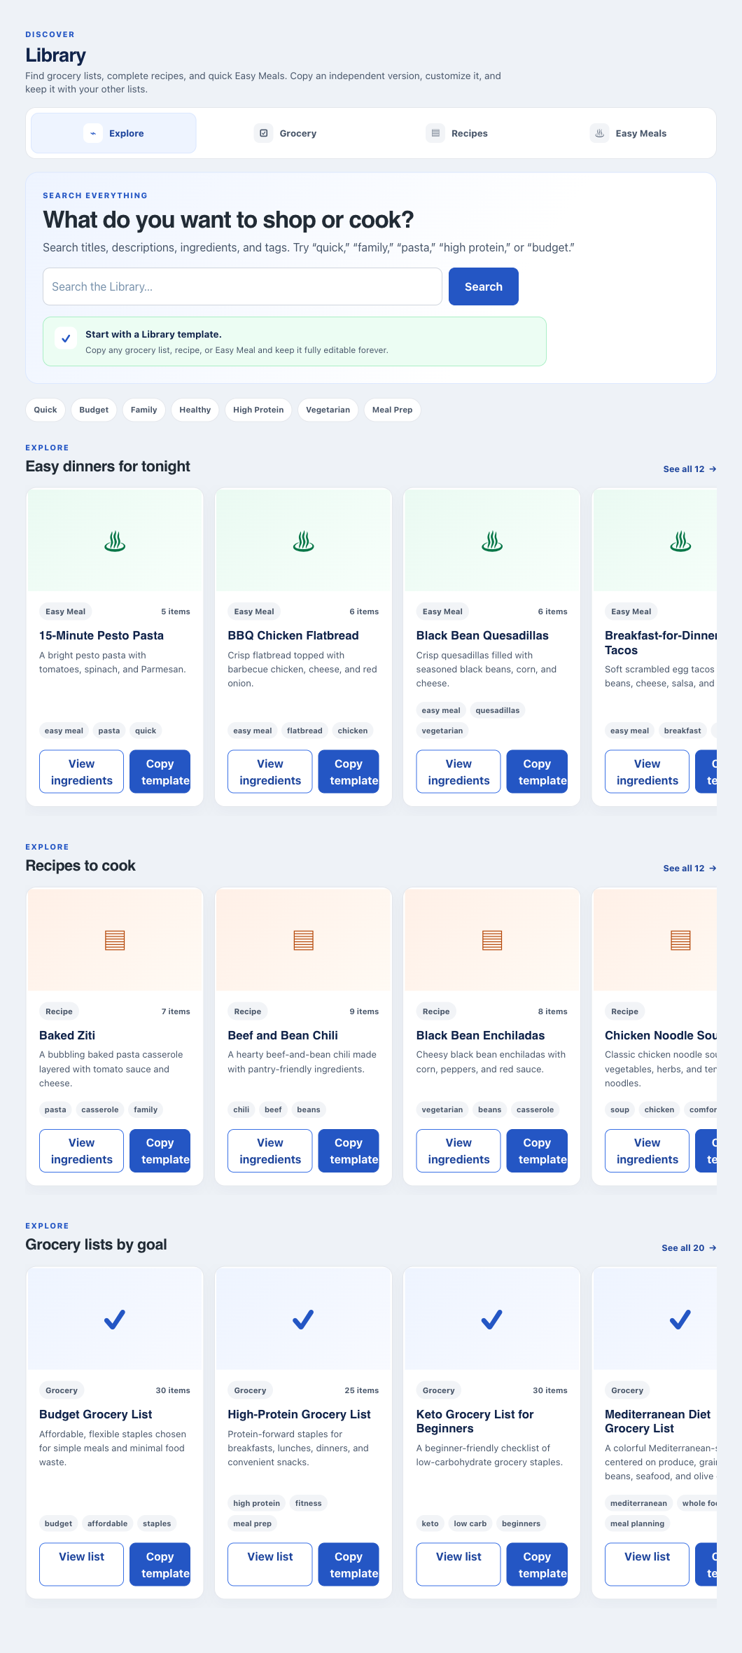The width and height of the screenshot is (742, 1653).
Task: View ingredients for BBQ Chicken Flatbread
Action: [270, 772]
